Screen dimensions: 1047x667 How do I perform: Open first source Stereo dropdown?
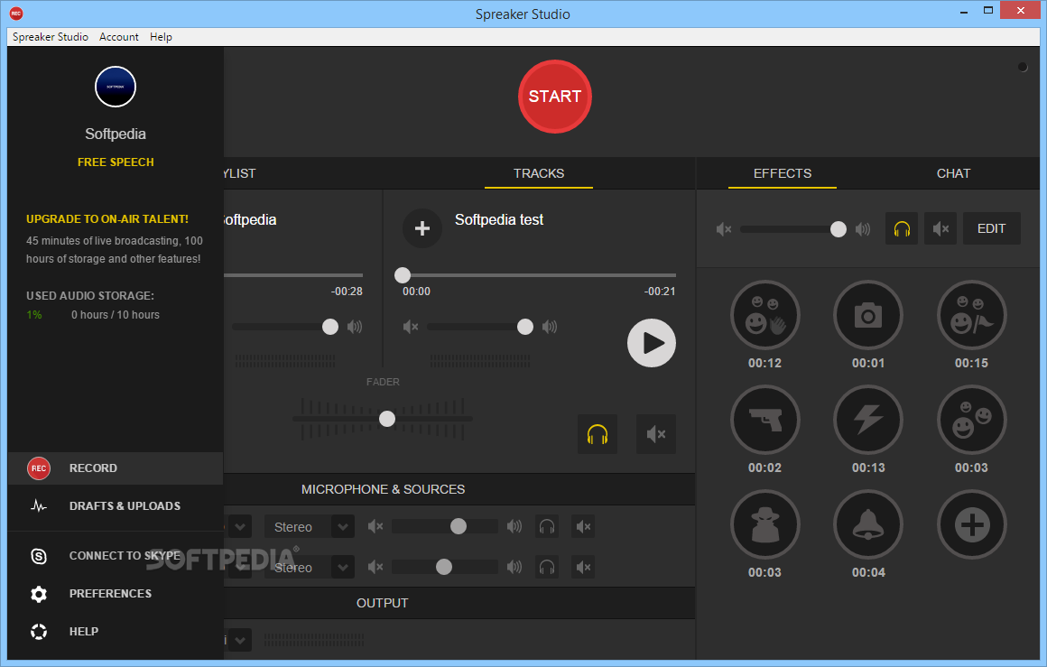(x=310, y=527)
